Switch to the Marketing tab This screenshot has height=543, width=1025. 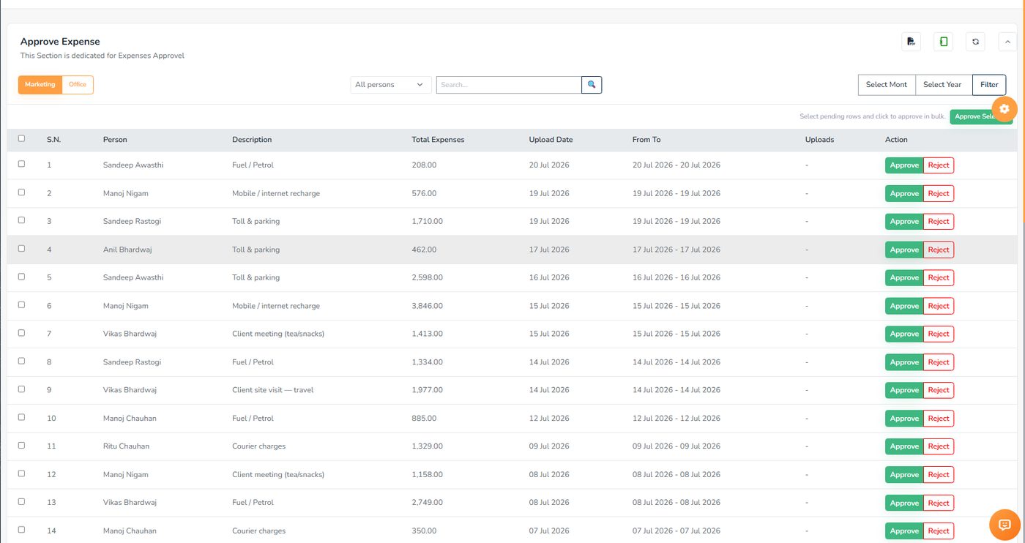coord(40,85)
